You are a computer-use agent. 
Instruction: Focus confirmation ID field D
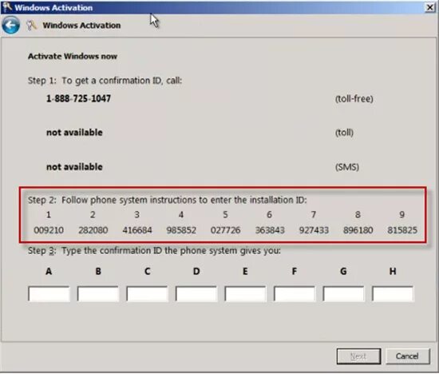pyautogui.click(x=196, y=294)
